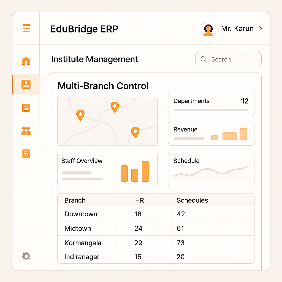The height and width of the screenshot is (282, 282).
Task: Open the Departments card
Action: 211,104
